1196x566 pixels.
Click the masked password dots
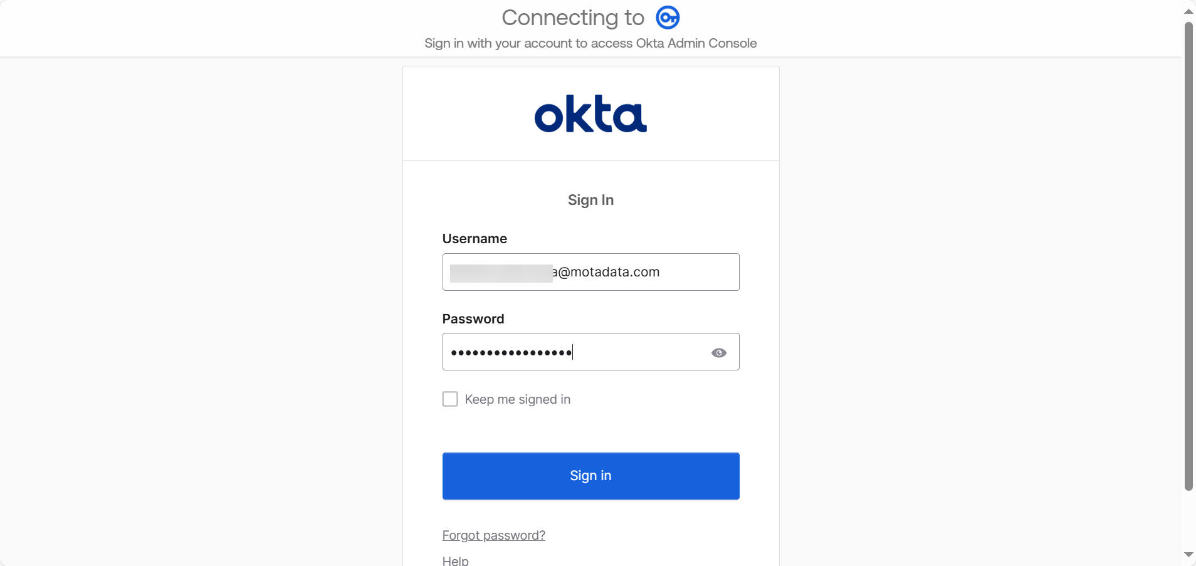point(511,353)
